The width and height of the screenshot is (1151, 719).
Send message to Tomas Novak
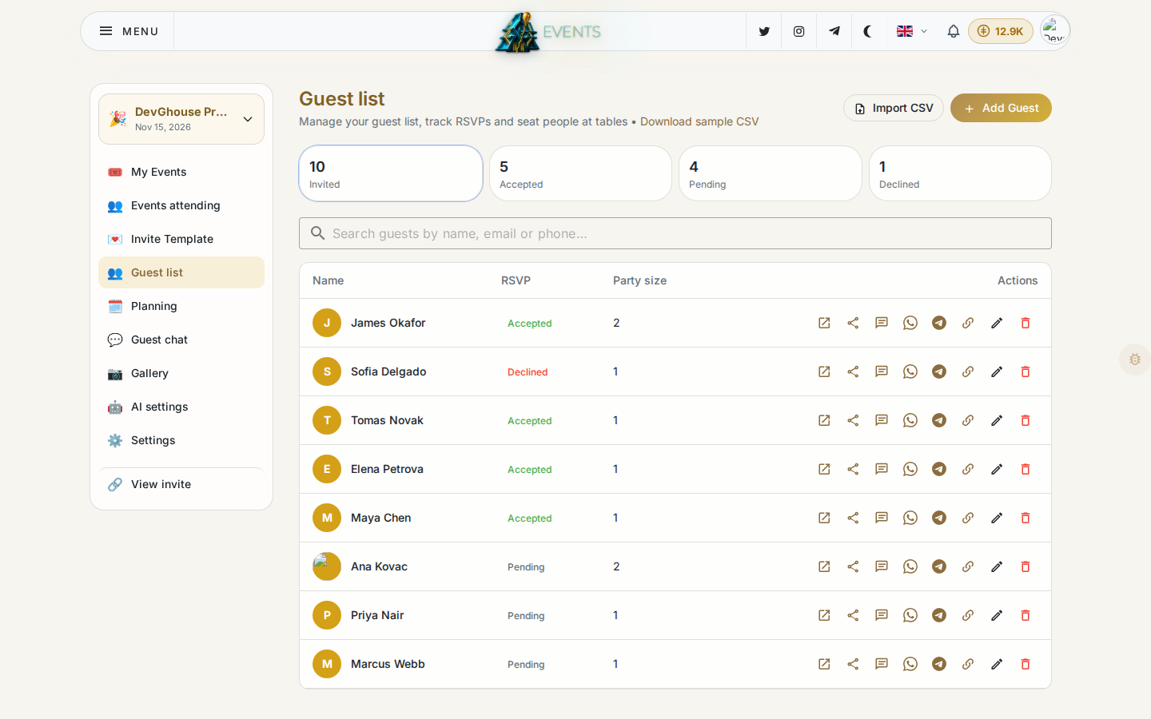[882, 420]
